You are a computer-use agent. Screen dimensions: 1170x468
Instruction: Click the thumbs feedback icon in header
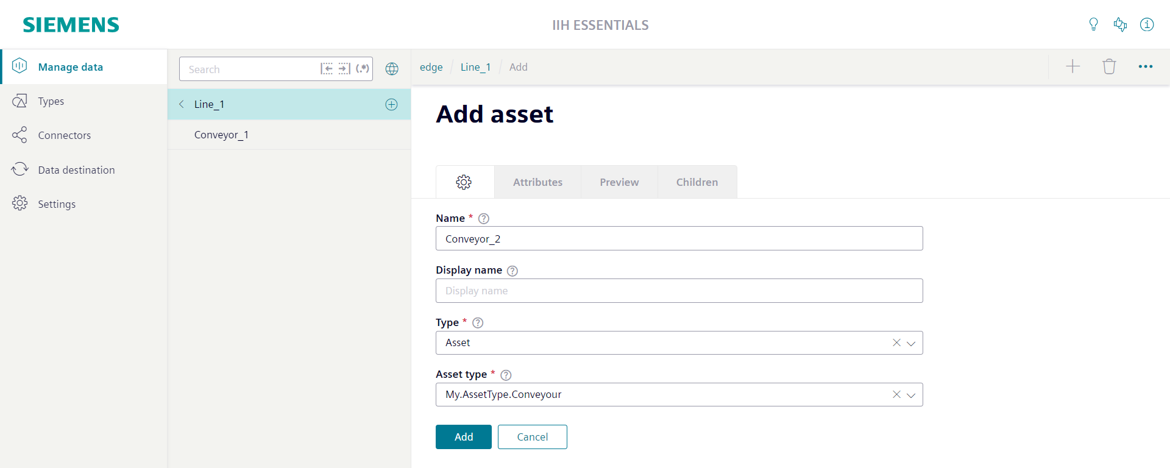(x=1120, y=24)
